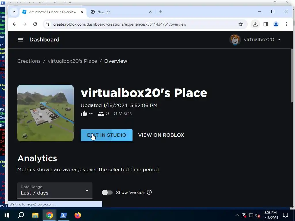Screen dimensions: 295x221
Task: Click the virtualbox20 avatar picture
Action: 235,40
